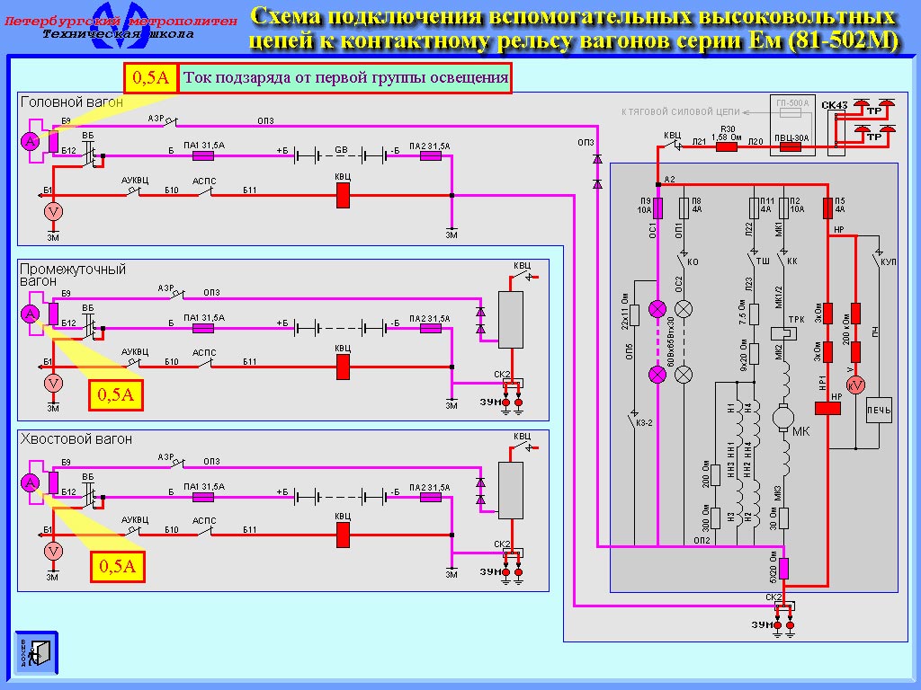
Task: Click the ПЕЧЬ heater box
Action: click(x=879, y=411)
